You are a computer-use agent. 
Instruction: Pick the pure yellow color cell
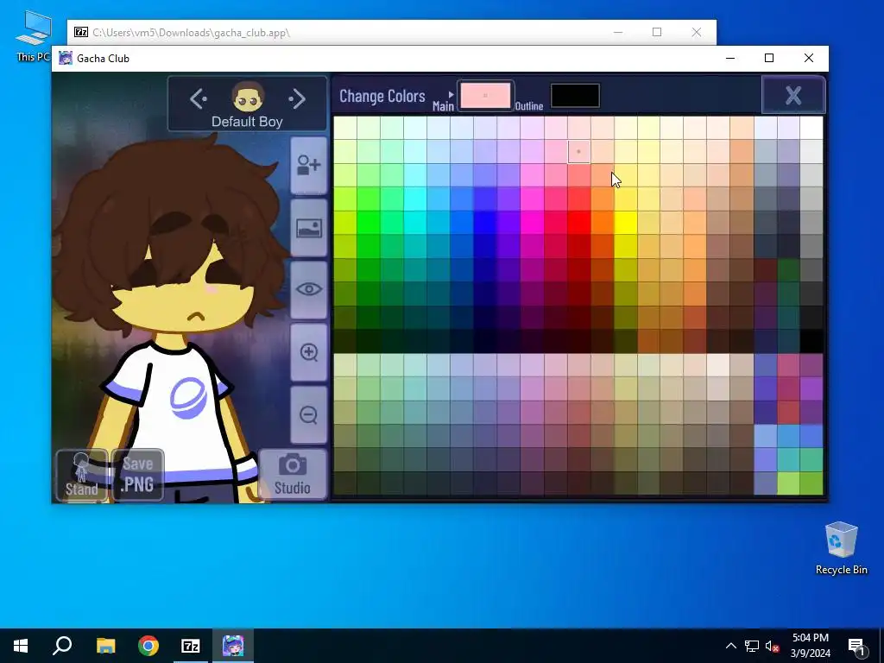[x=625, y=223]
